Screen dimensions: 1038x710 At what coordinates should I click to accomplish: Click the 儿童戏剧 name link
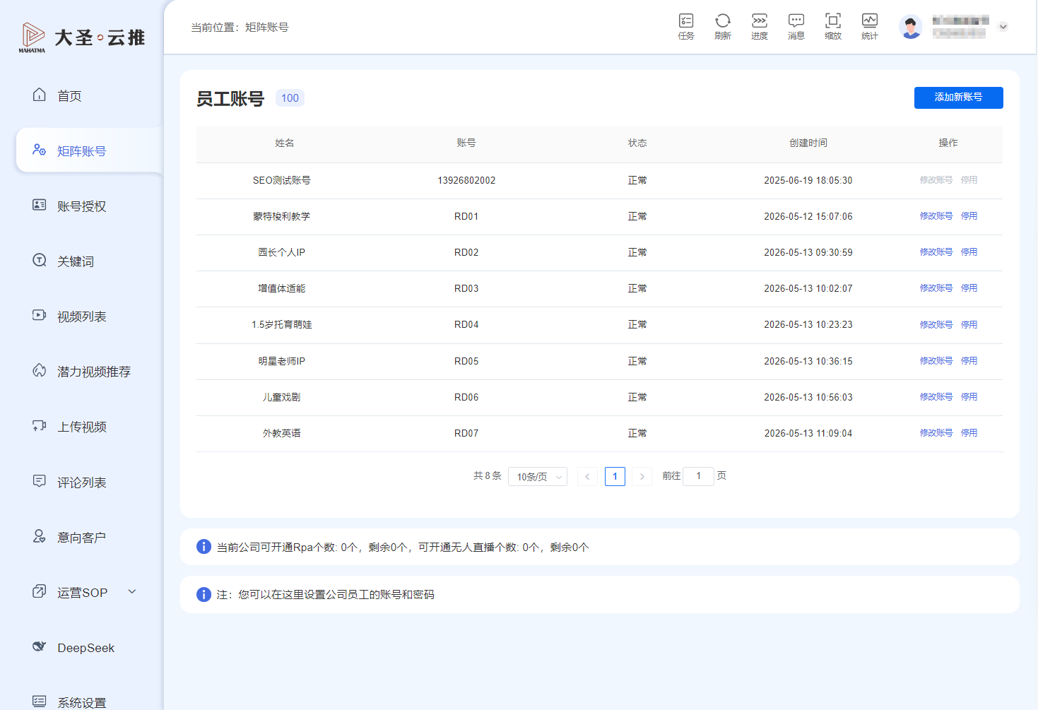pos(282,397)
